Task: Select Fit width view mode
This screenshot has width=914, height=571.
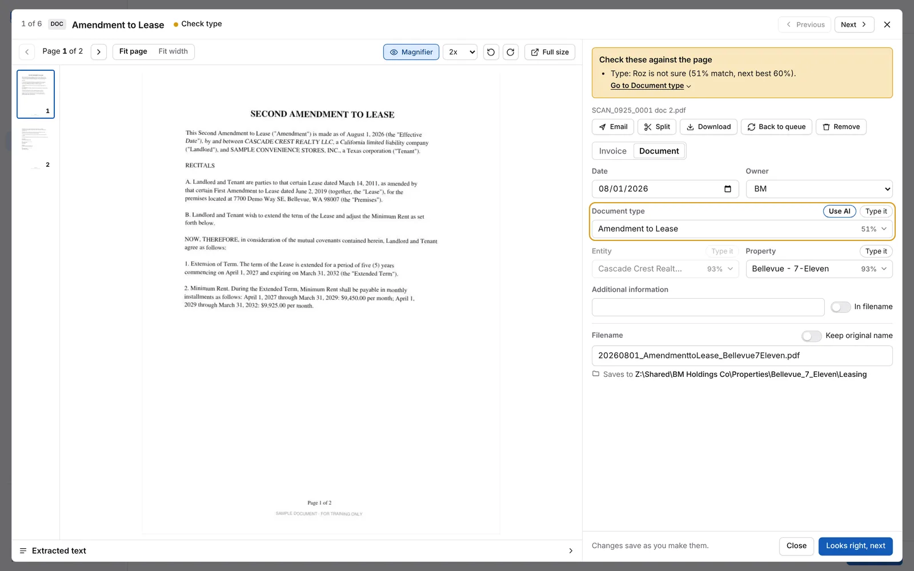Action: click(x=173, y=51)
